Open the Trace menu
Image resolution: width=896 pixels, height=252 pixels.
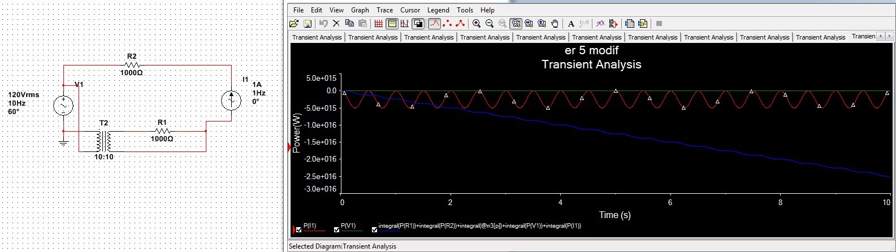pos(384,10)
